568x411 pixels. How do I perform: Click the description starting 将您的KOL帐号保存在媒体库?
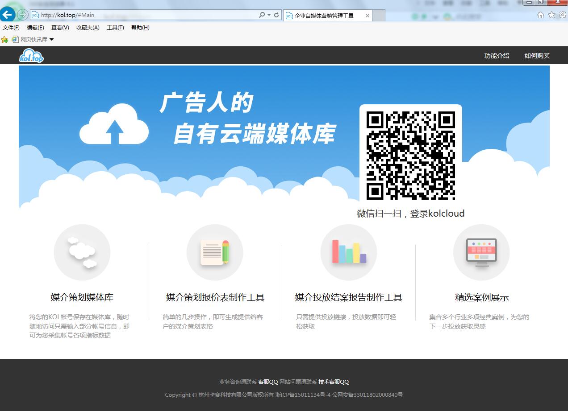[x=79, y=326]
